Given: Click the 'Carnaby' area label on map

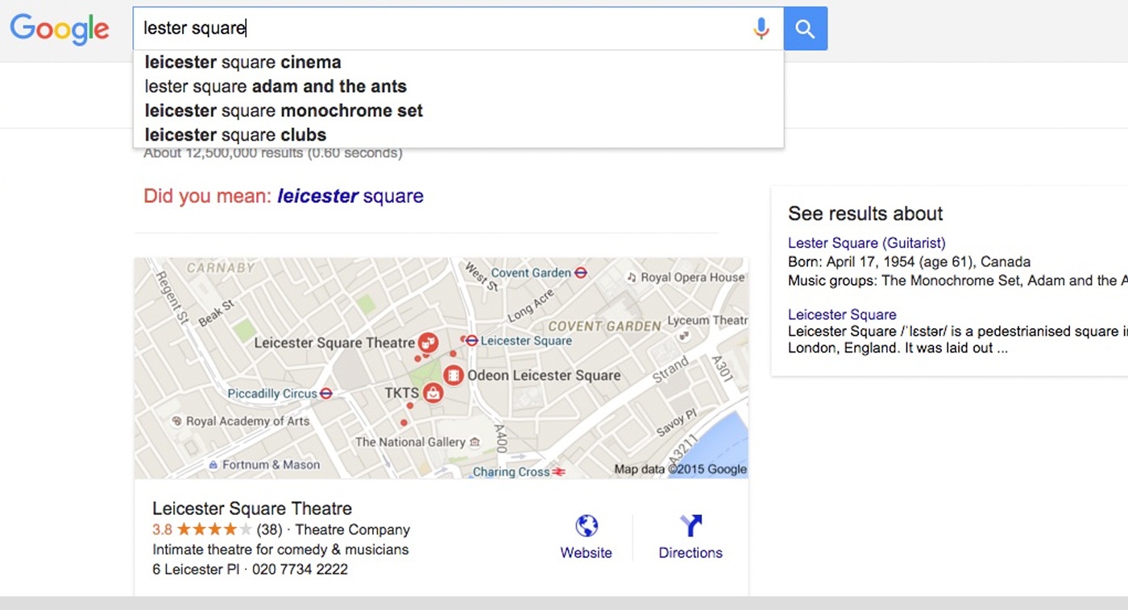Looking at the screenshot, I should 221,268.
